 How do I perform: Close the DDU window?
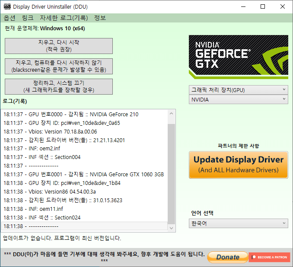283,7
